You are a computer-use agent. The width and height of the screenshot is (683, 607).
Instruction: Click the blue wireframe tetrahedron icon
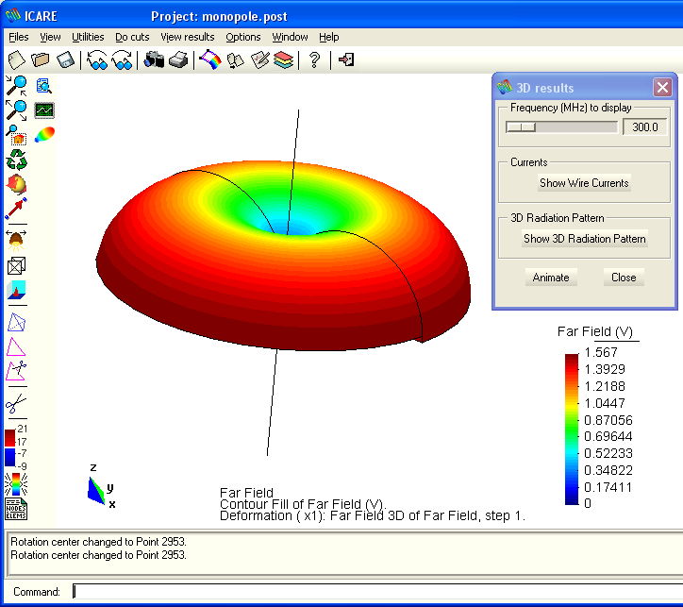[x=17, y=323]
